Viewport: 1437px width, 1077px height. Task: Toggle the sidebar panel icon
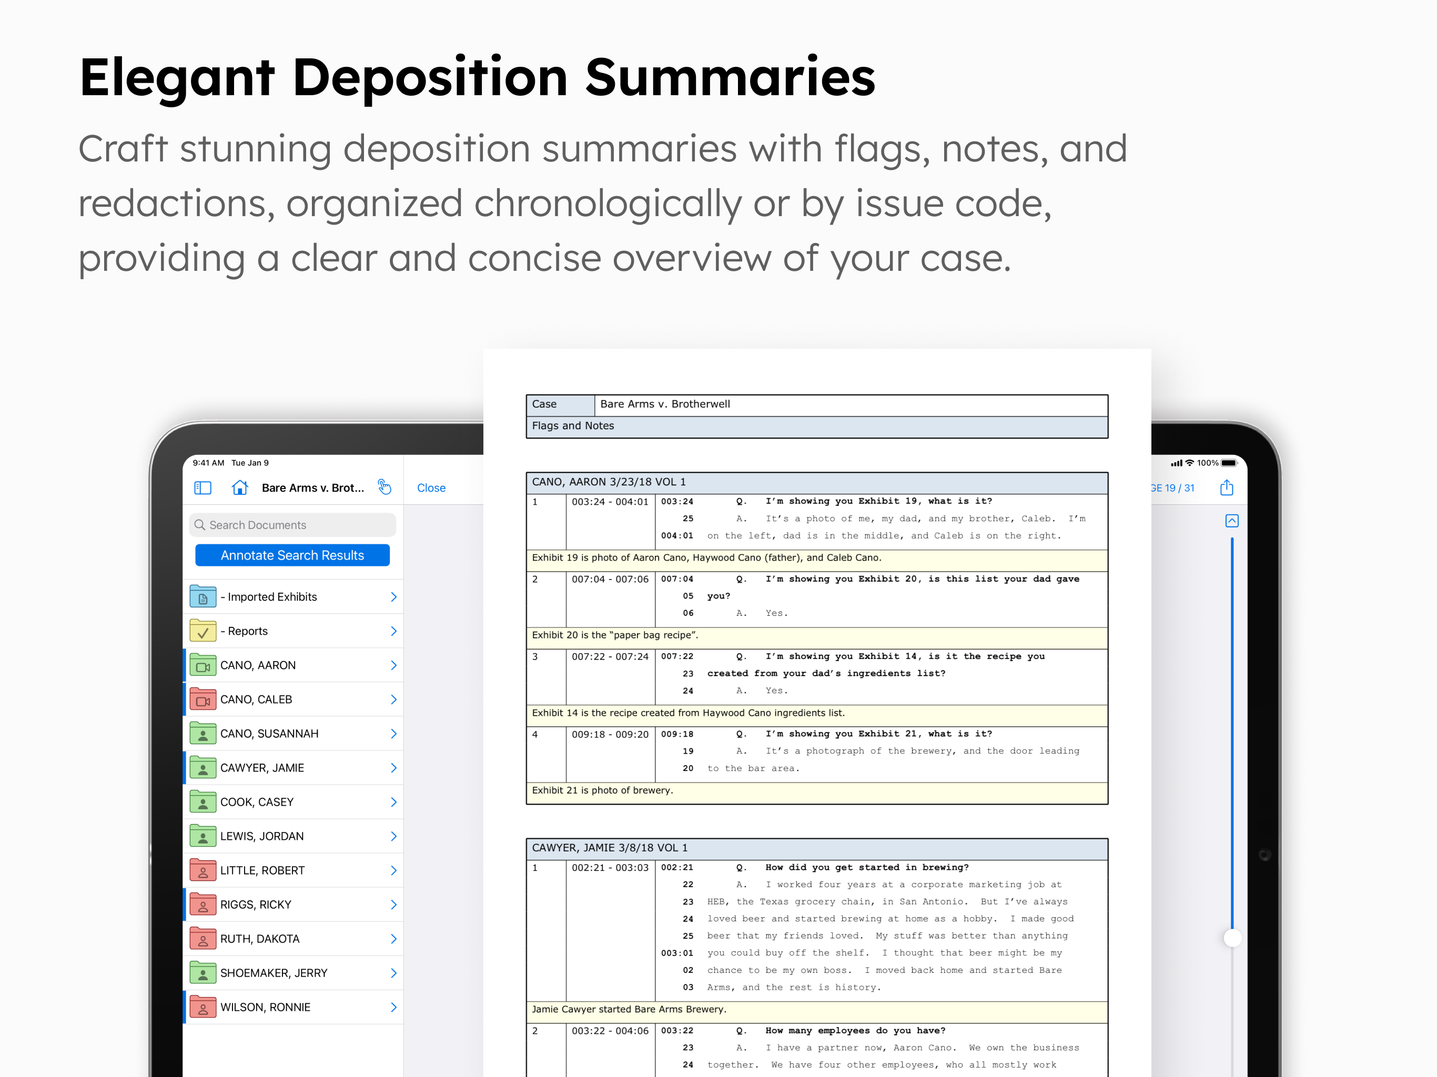[203, 488]
